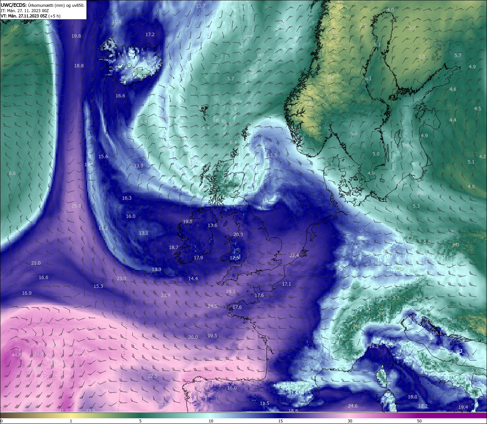The width and height of the screenshot is (487, 424).
Task: Click the 17.1 value near the Channel
Action: (286, 284)
